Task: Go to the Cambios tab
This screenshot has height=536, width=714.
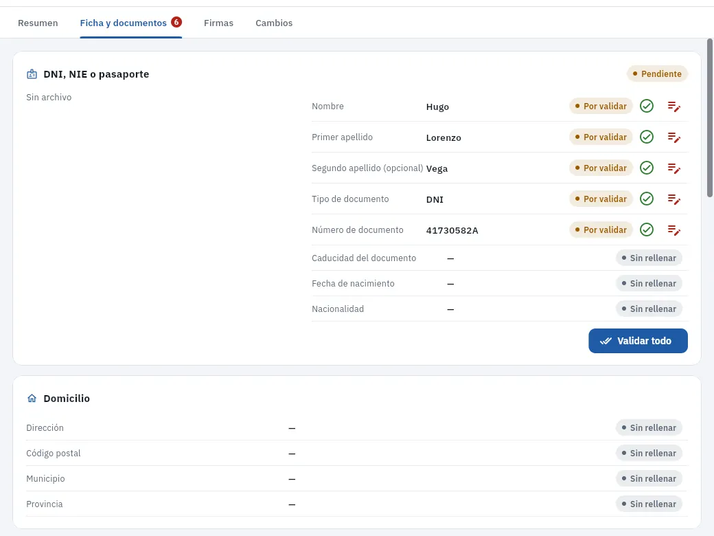Action: pos(274,23)
